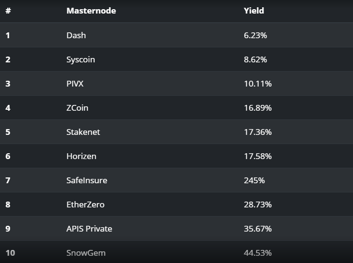The height and width of the screenshot is (263, 353).
Task: Select the 17.58% Horizen yield value
Action: (x=258, y=156)
